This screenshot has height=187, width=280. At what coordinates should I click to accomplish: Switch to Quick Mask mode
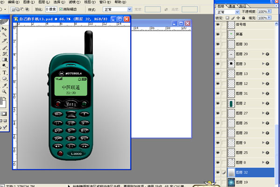(4, 114)
